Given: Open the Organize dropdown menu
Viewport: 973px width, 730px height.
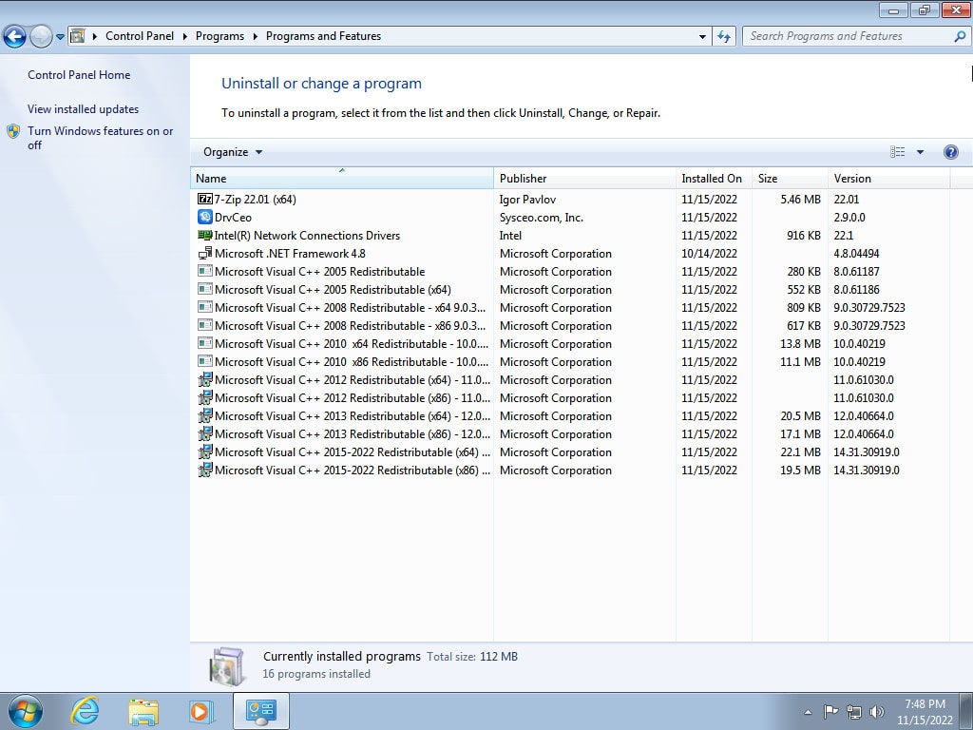Looking at the screenshot, I should (x=233, y=152).
